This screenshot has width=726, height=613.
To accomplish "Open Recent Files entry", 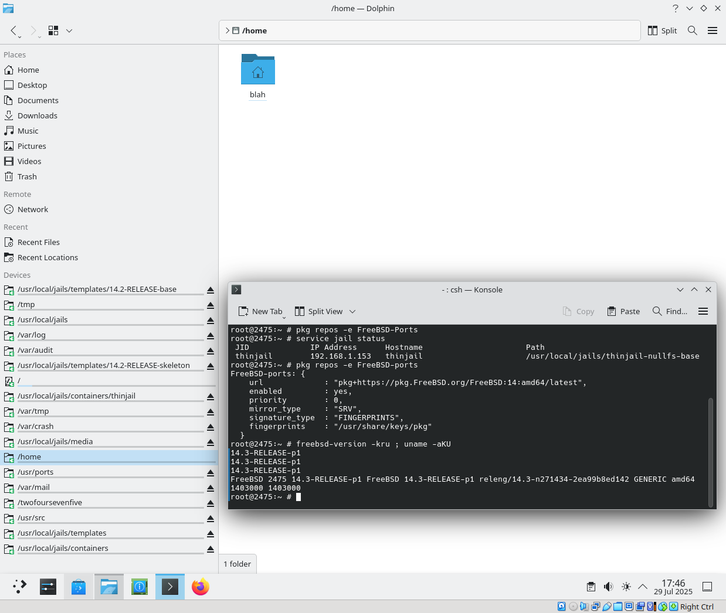I will click(109, 242).
